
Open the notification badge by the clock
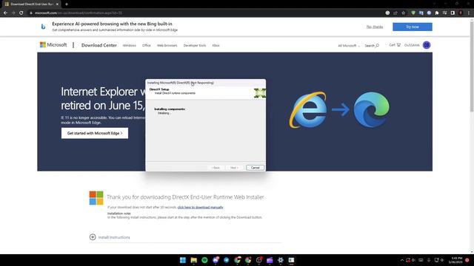click(x=467, y=260)
